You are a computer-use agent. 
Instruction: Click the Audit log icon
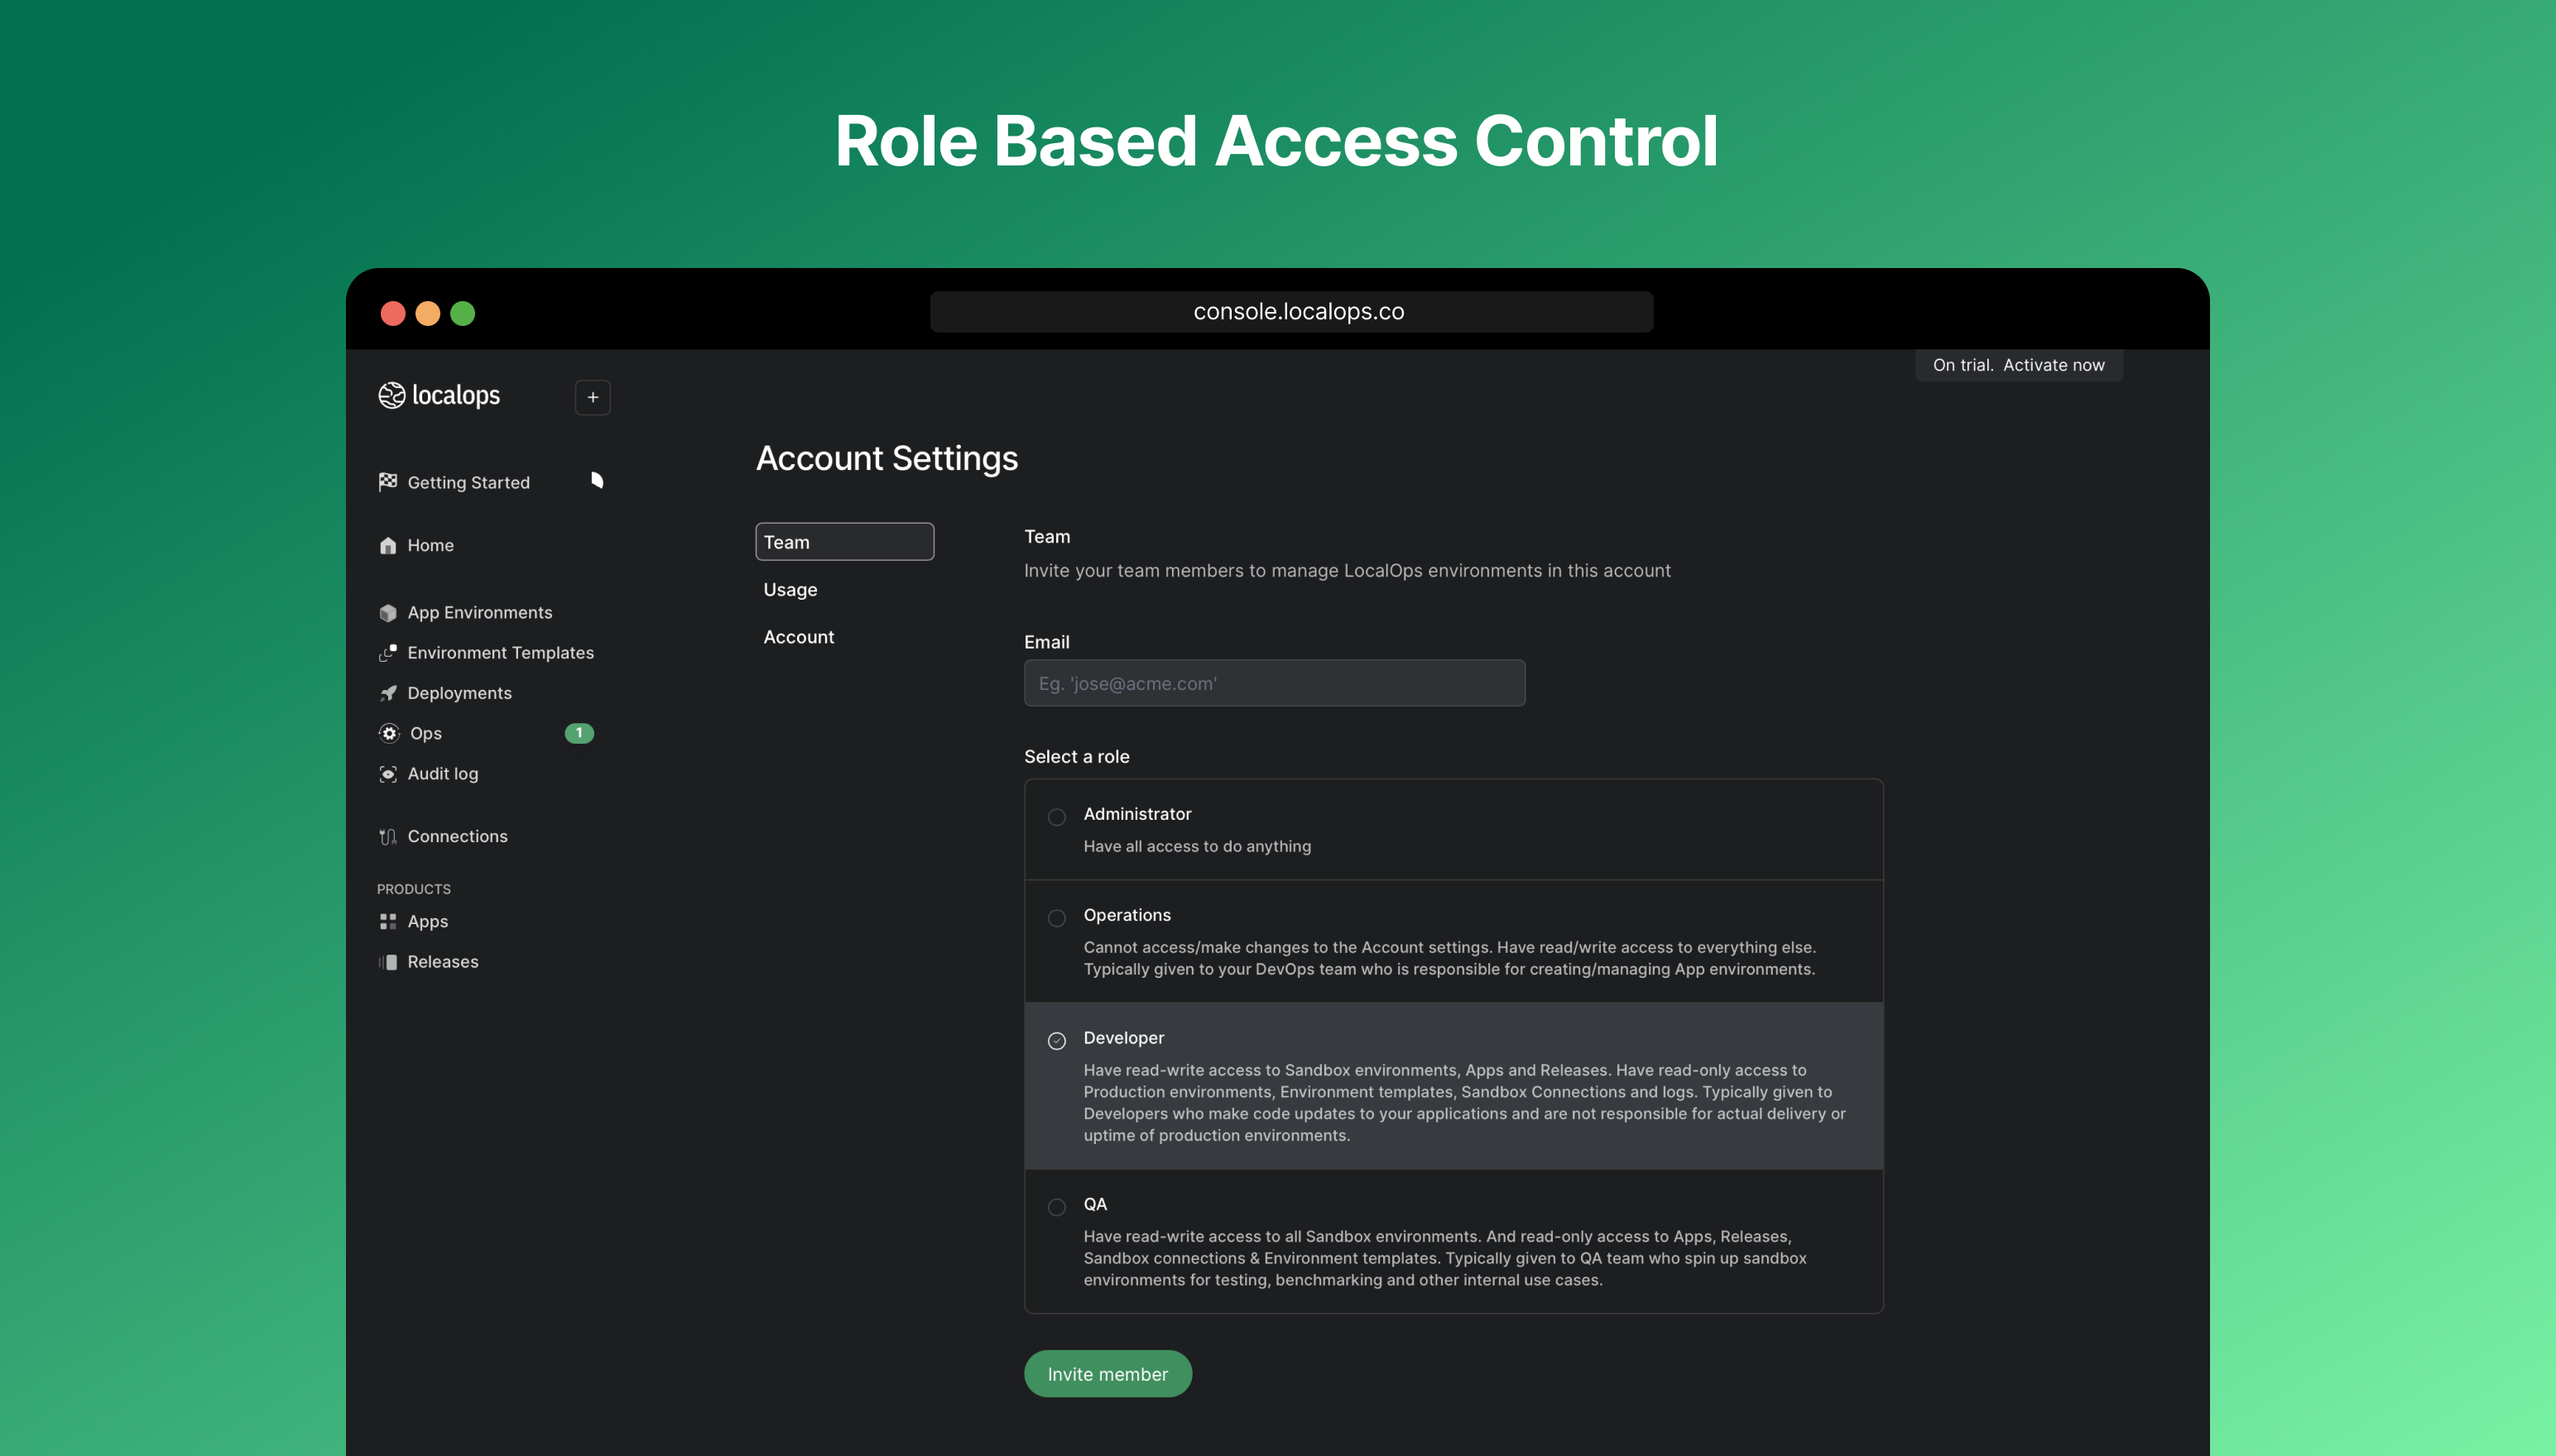388,774
